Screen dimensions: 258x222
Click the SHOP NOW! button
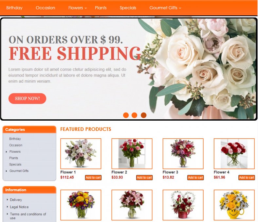click(x=27, y=98)
